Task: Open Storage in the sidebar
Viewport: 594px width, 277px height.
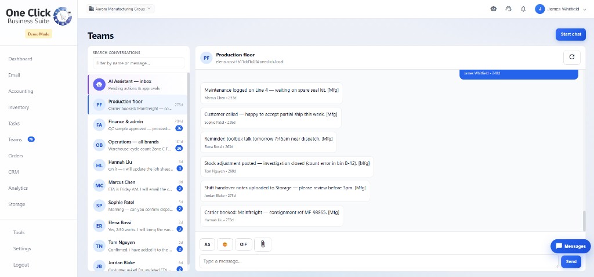Action: point(17,204)
